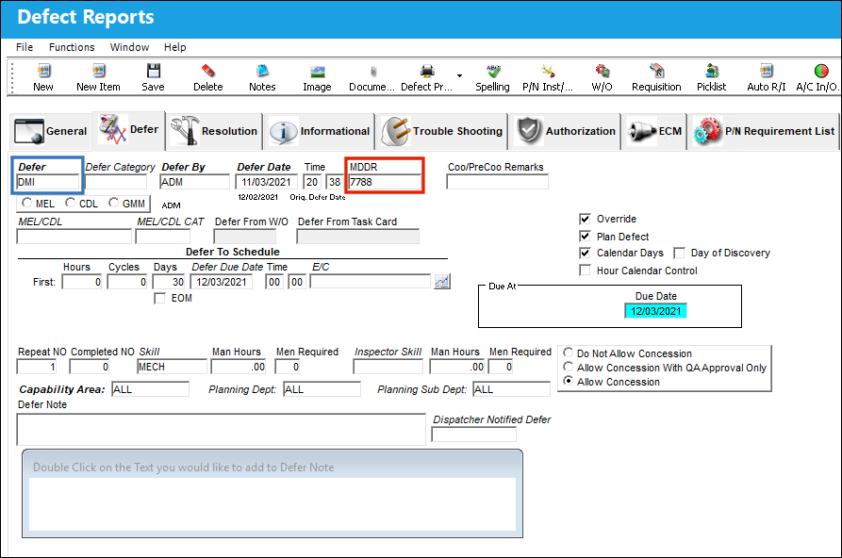Enable Hour Calendar Control checkbox
The width and height of the screenshot is (842, 558).
pos(585,271)
